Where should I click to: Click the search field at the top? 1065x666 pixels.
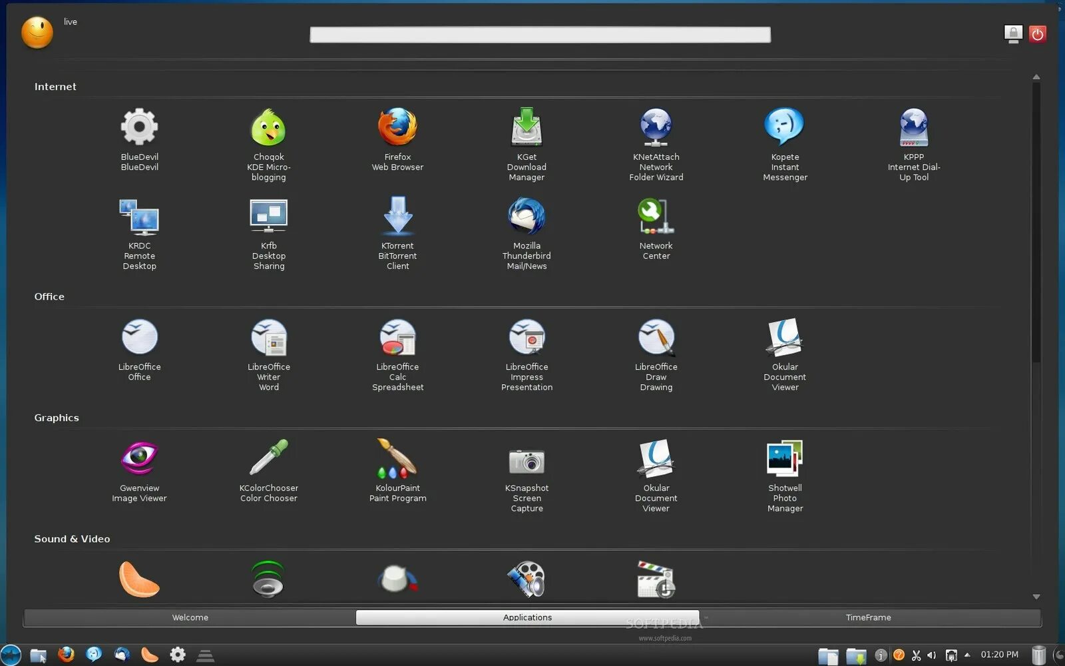pos(540,35)
